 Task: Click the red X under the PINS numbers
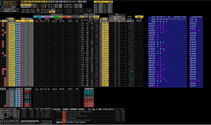point(119,21)
